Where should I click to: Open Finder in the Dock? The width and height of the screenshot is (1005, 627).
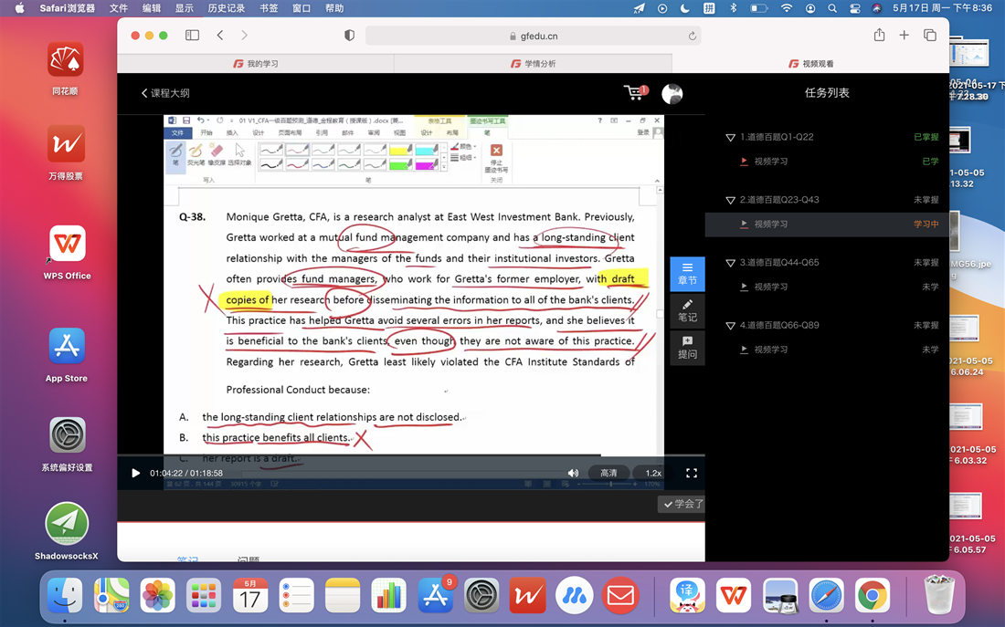coord(65,596)
